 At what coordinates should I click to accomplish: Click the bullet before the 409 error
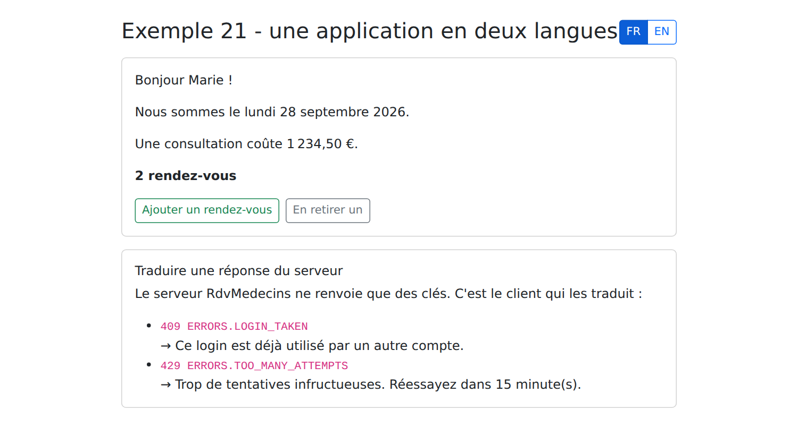(x=149, y=325)
